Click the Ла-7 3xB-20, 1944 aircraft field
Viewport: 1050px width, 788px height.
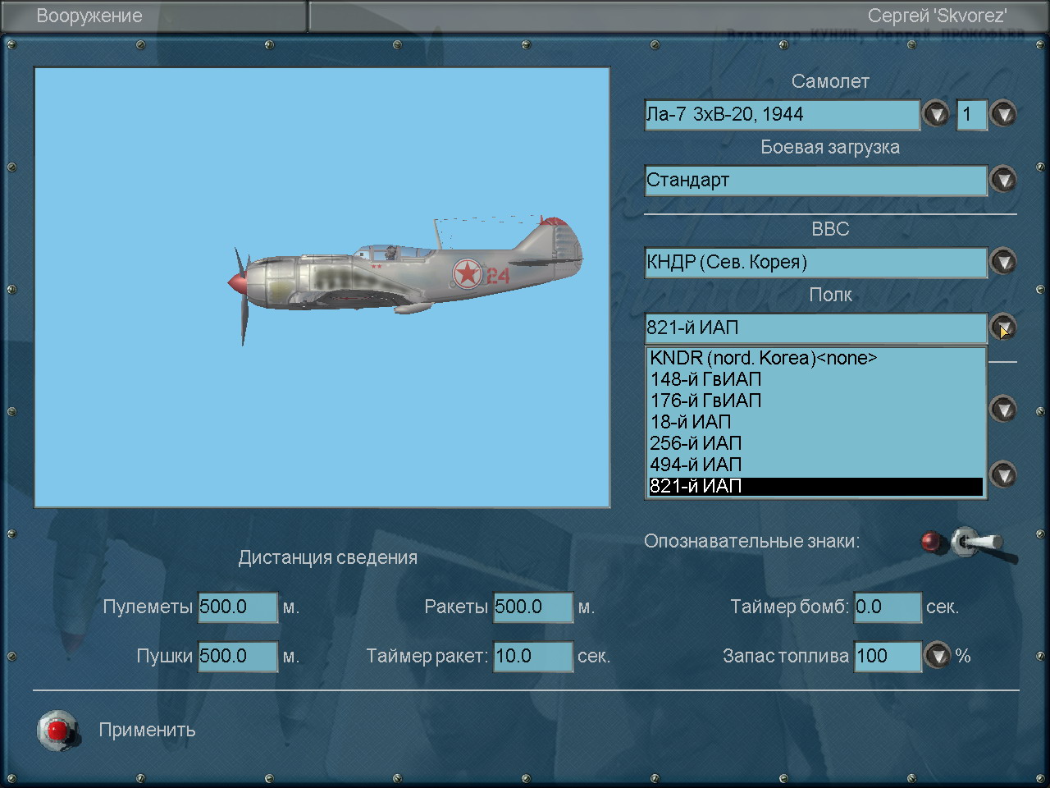(x=783, y=114)
